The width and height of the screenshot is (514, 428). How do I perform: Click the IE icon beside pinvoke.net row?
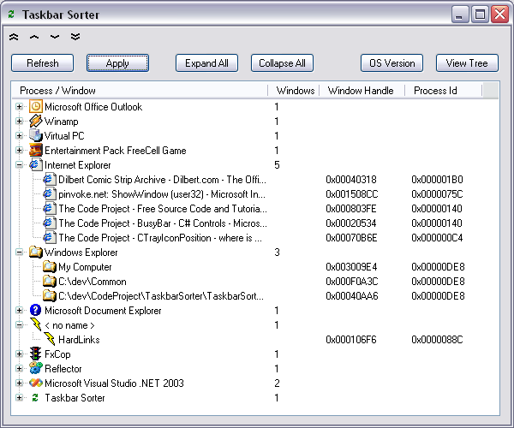(x=50, y=193)
